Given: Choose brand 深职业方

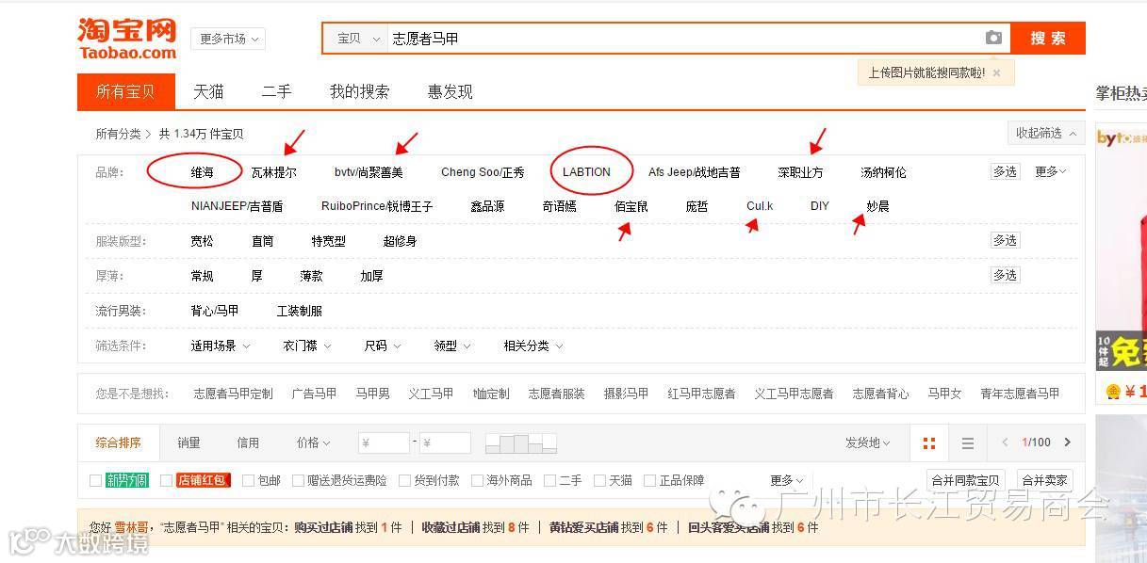Looking at the screenshot, I should (x=800, y=173).
